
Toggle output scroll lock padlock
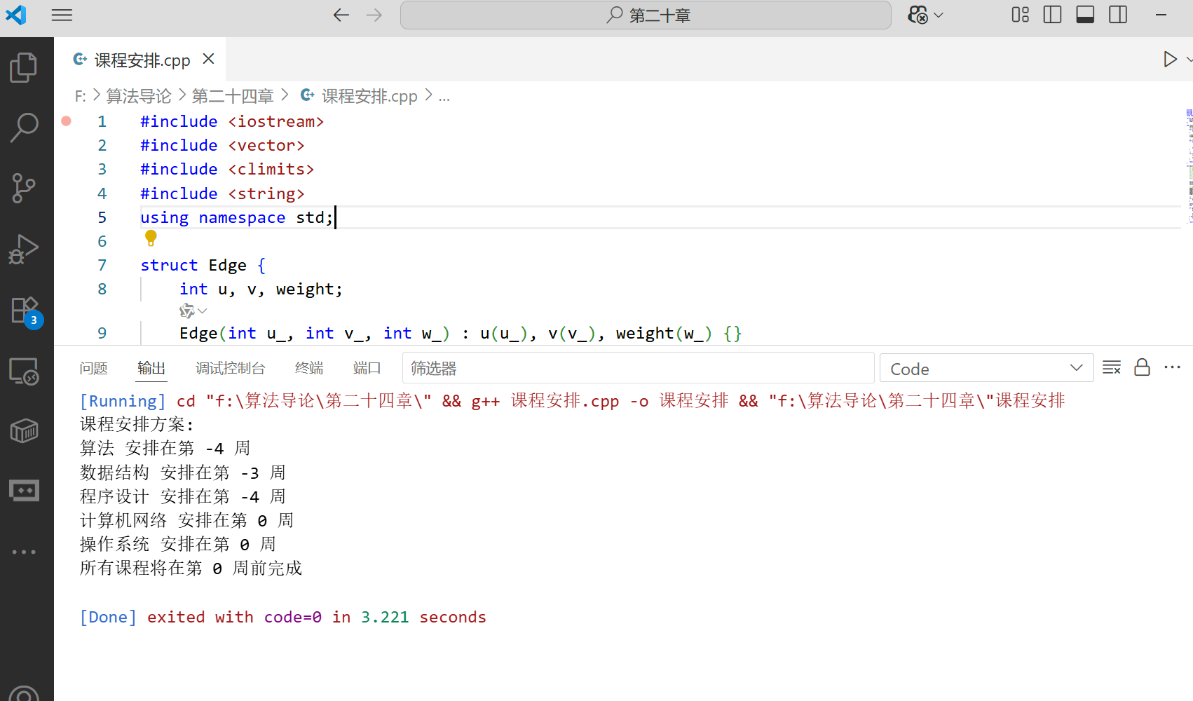pos(1142,367)
